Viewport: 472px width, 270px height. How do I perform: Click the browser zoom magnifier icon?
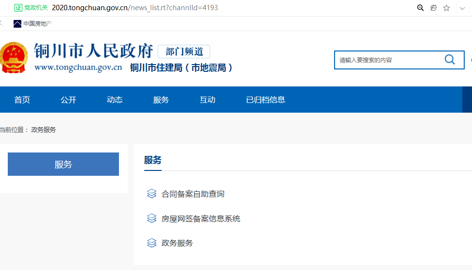pos(421,8)
